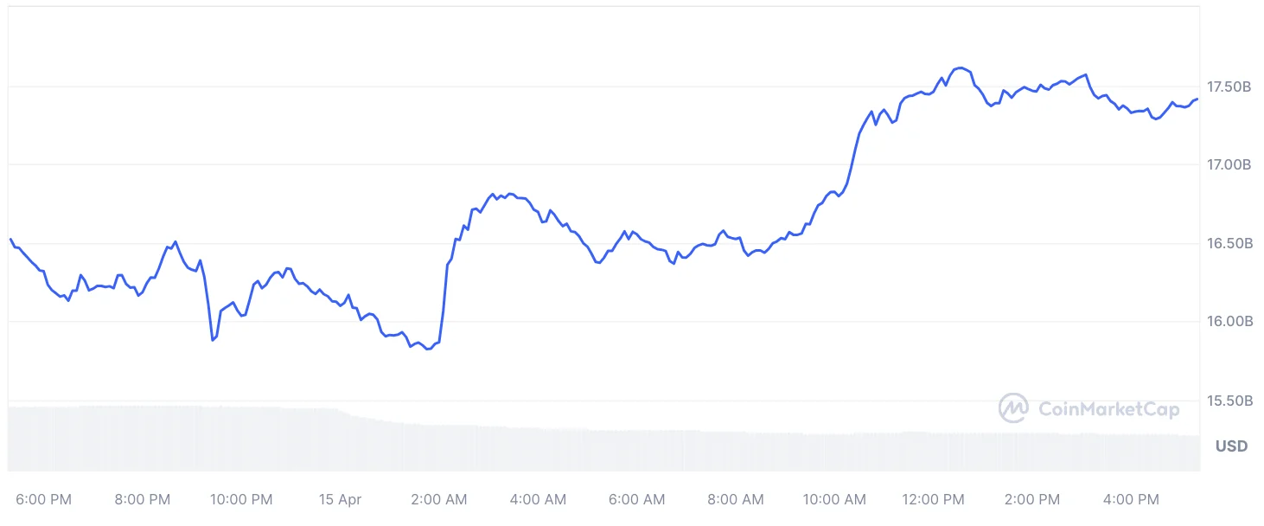Click the CoinMarketCap logo icon
Viewport: 1264px width, 526px height.
(1013, 408)
